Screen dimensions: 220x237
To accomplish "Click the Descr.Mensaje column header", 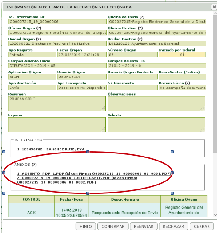I will click(x=125, y=199).
